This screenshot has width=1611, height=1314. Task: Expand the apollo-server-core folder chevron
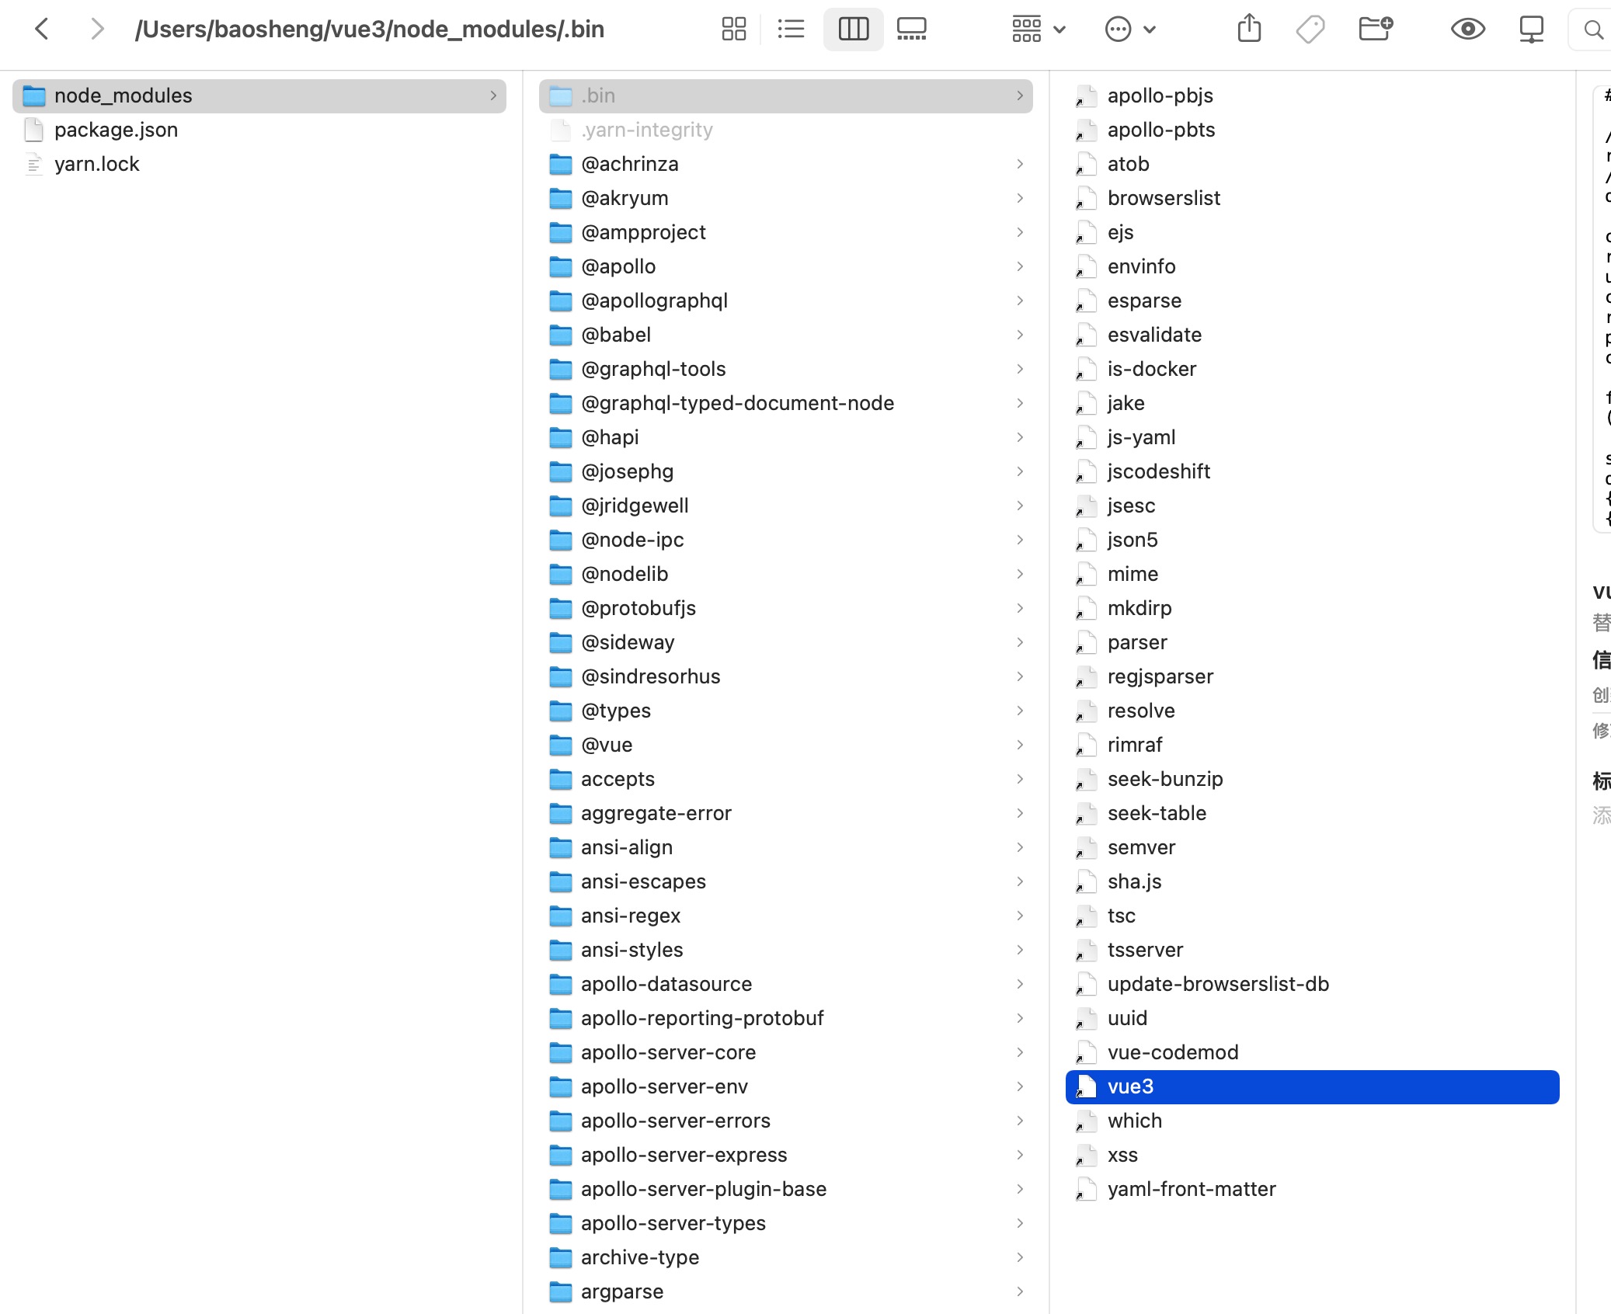tap(1020, 1052)
